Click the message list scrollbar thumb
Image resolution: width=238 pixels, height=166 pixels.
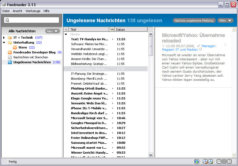(151, 46)
